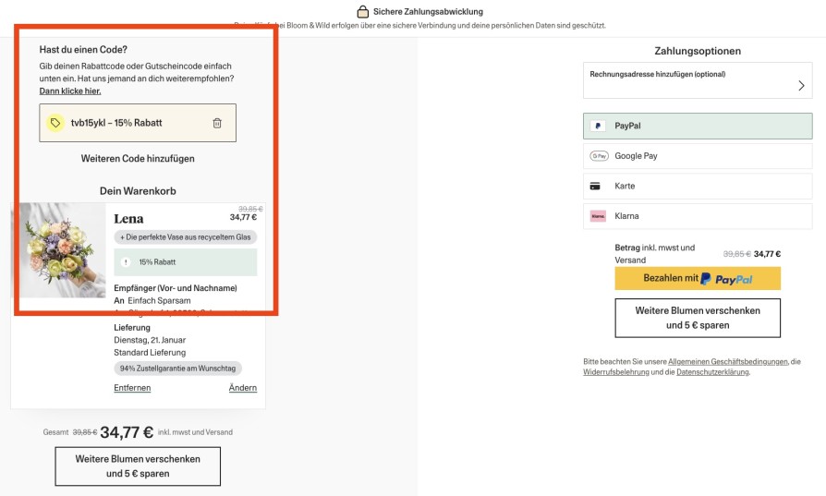This screenshot has width=826, height=496.
Task: Click the Gesamt total 34,77 €
Action: pyautogui.click(x=127, y=433)
